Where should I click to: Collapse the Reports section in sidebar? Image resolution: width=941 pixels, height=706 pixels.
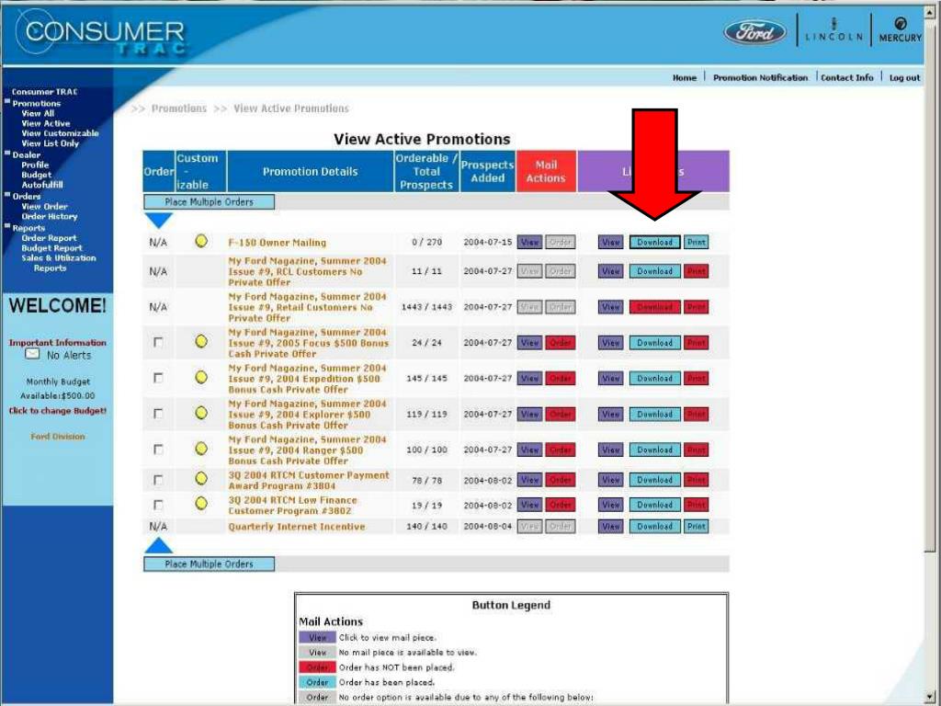(x=7, y=227)
